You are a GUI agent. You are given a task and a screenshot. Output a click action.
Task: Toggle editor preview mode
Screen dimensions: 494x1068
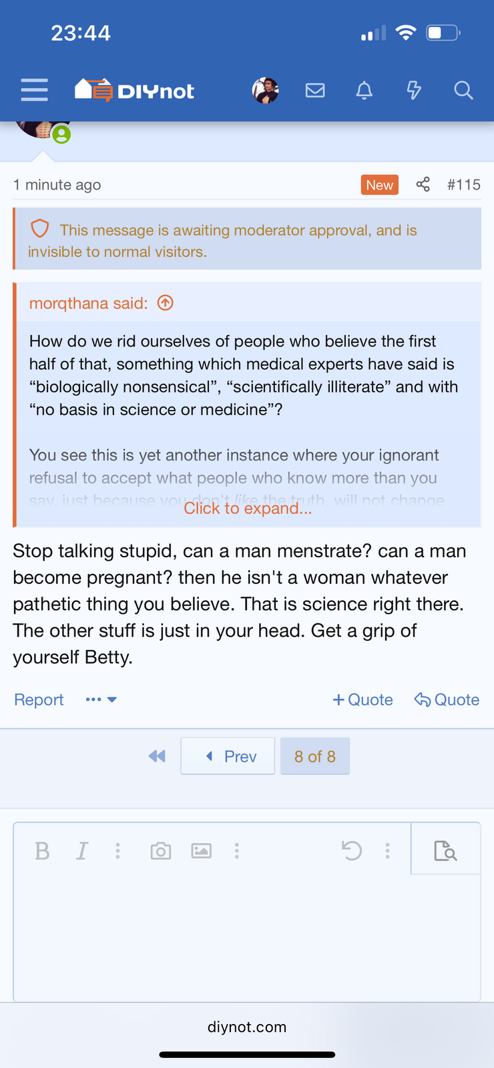[445, 850]
